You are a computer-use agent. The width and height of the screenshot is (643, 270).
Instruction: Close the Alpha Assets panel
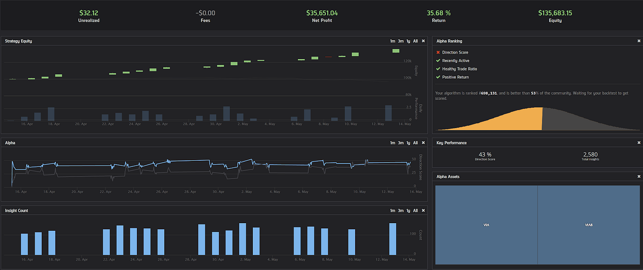(x=639, y=176)
